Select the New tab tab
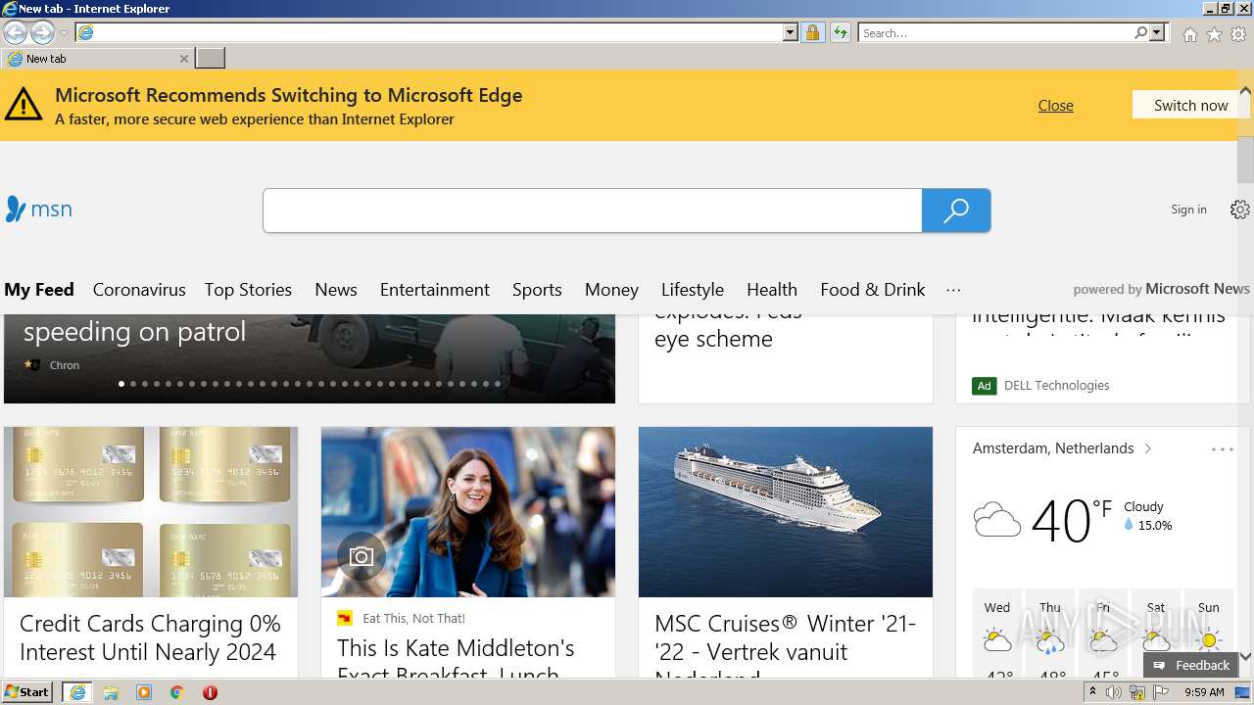The width and height of the screenshot is (1254, 705). (96, 59)
